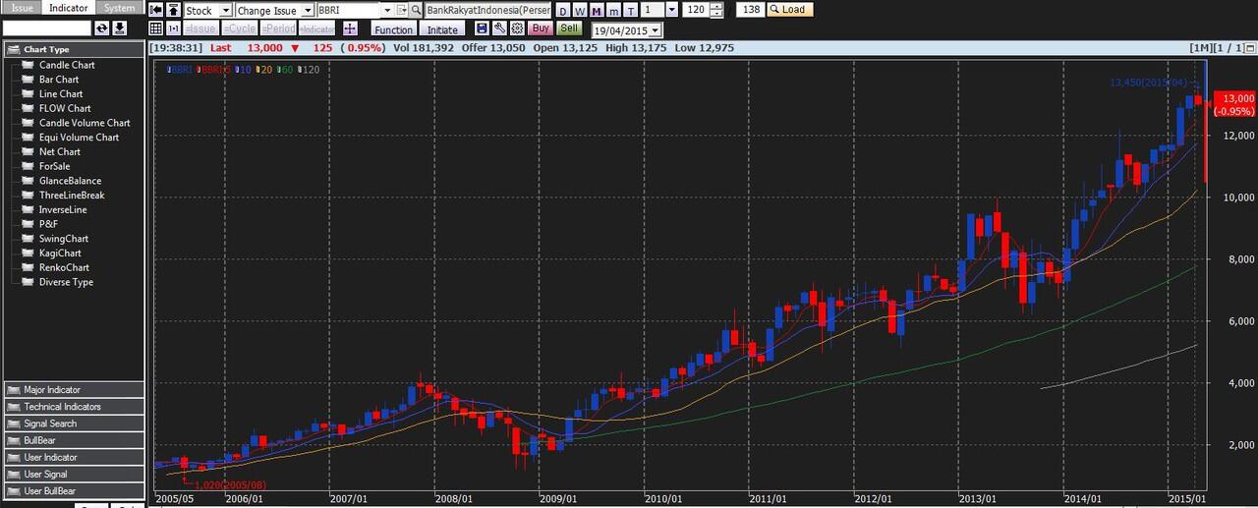Select KagiChart type
The width and height of the screenshot is (1258, 508).
[60, 253]
